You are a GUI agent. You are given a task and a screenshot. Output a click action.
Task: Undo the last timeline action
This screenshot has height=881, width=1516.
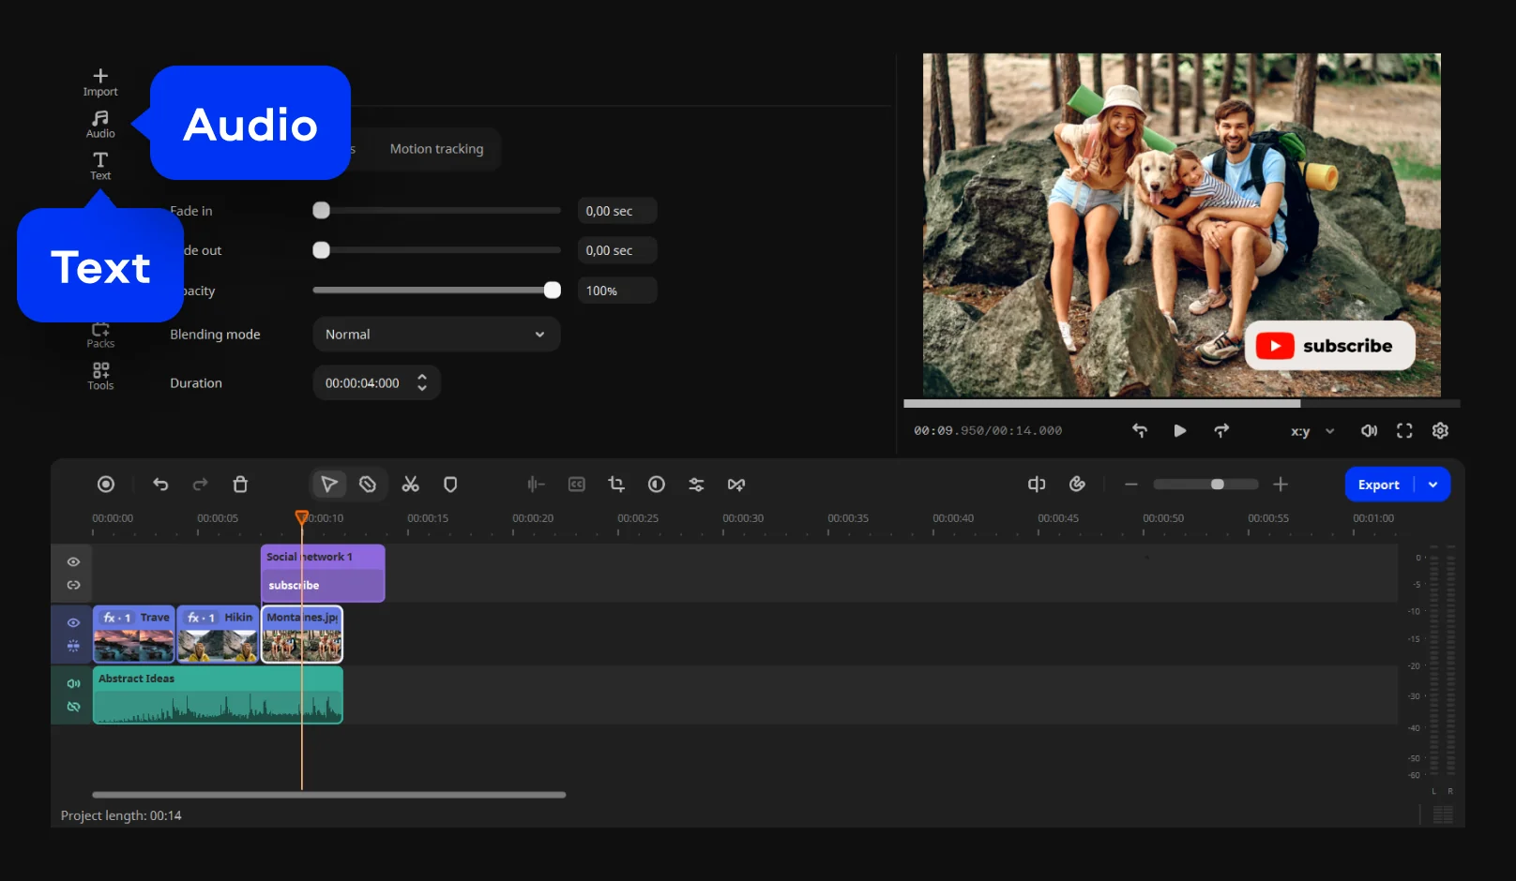(160, 485)
